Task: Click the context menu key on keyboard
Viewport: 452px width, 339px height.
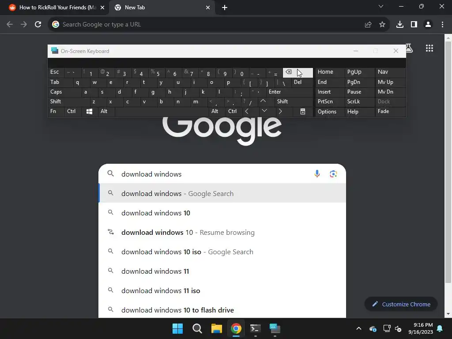Action: [x=303, y=112]
